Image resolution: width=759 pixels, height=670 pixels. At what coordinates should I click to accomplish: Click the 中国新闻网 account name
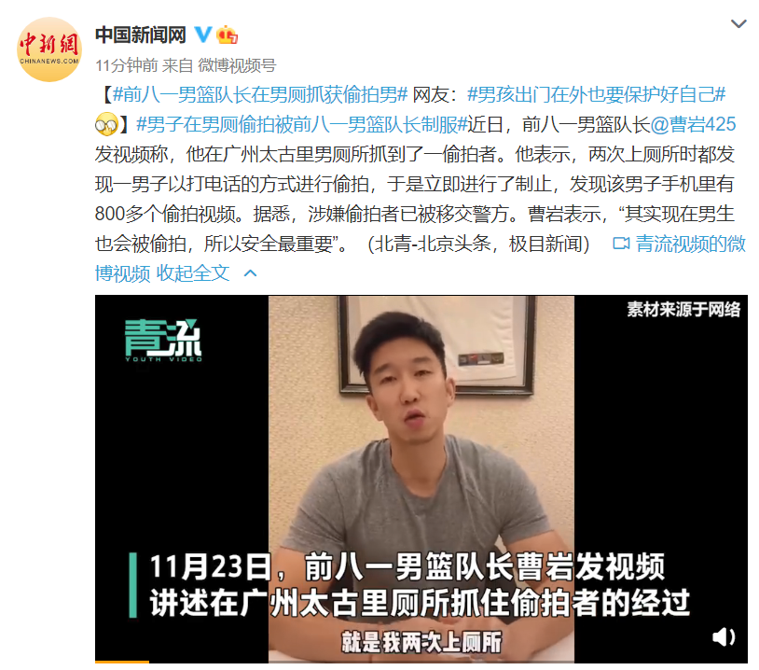141,35
